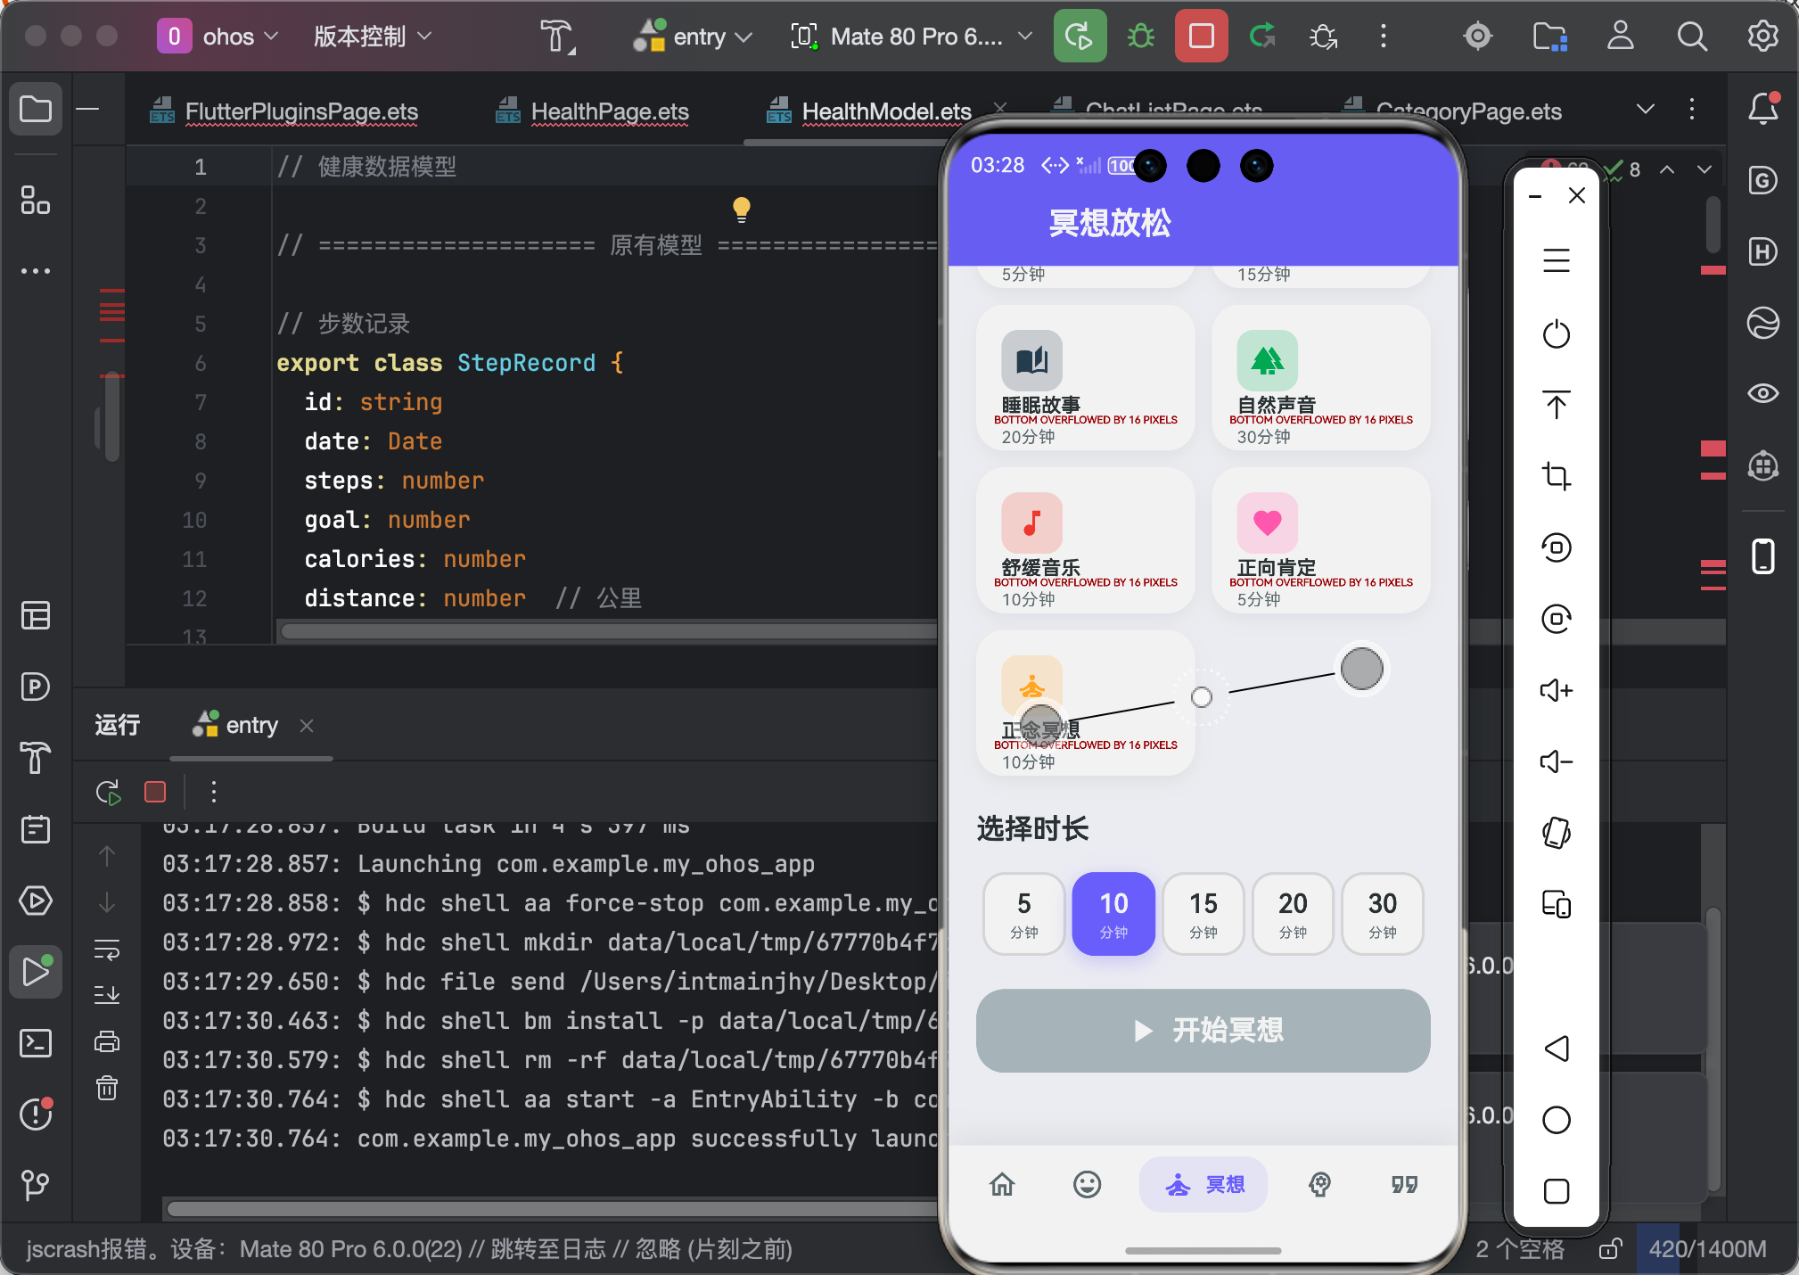Open the 睡眠故事 meditation card

[1085, 378]
